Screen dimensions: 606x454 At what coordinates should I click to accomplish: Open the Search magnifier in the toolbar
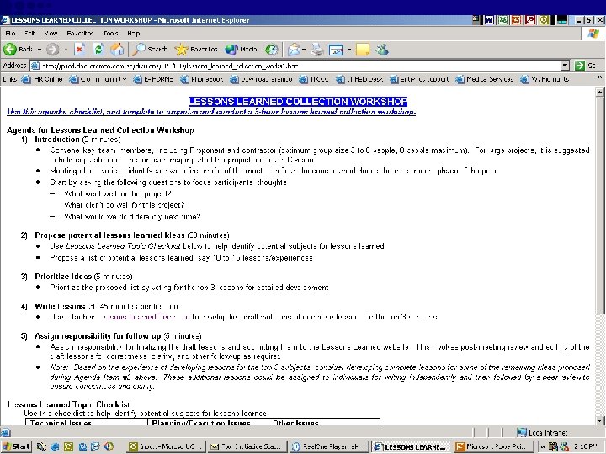[150, 50]
